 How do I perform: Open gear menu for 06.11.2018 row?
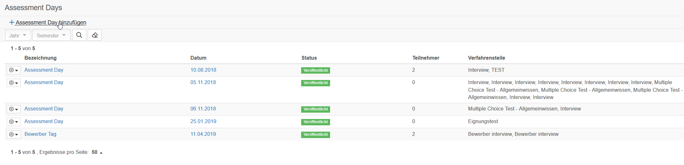pyautogui.click(x=14, y=109)
